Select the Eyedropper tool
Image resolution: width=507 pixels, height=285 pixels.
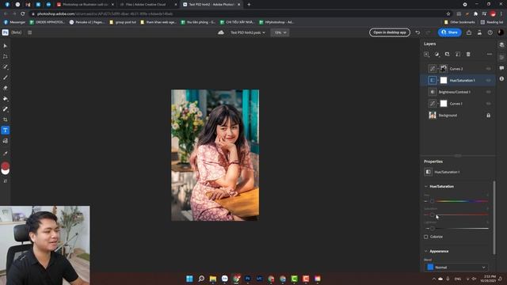(6, 154)
